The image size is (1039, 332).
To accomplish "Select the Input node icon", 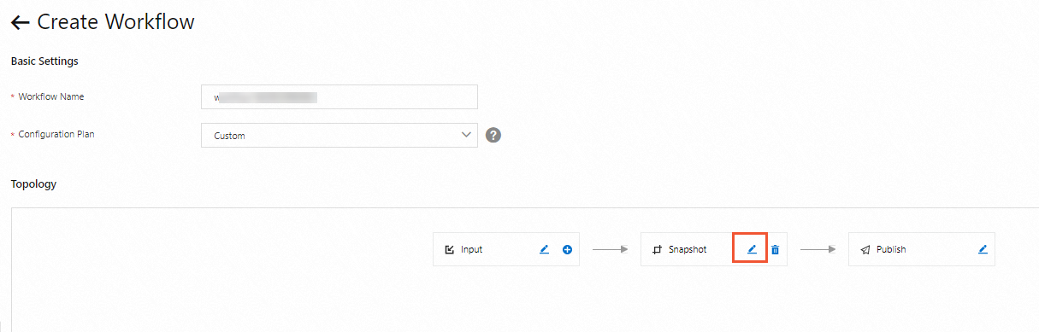I will [450, 250].
